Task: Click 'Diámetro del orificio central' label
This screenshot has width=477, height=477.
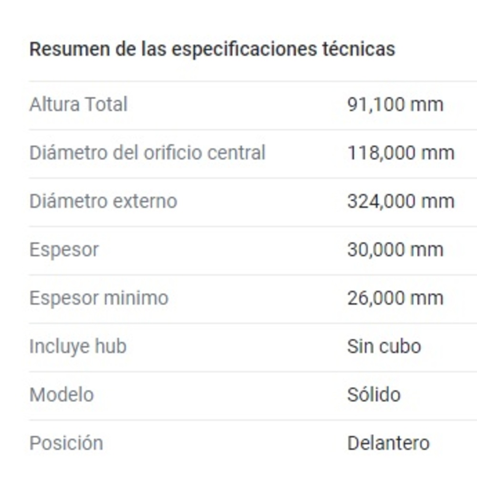Action: click(x=147, y=153)
